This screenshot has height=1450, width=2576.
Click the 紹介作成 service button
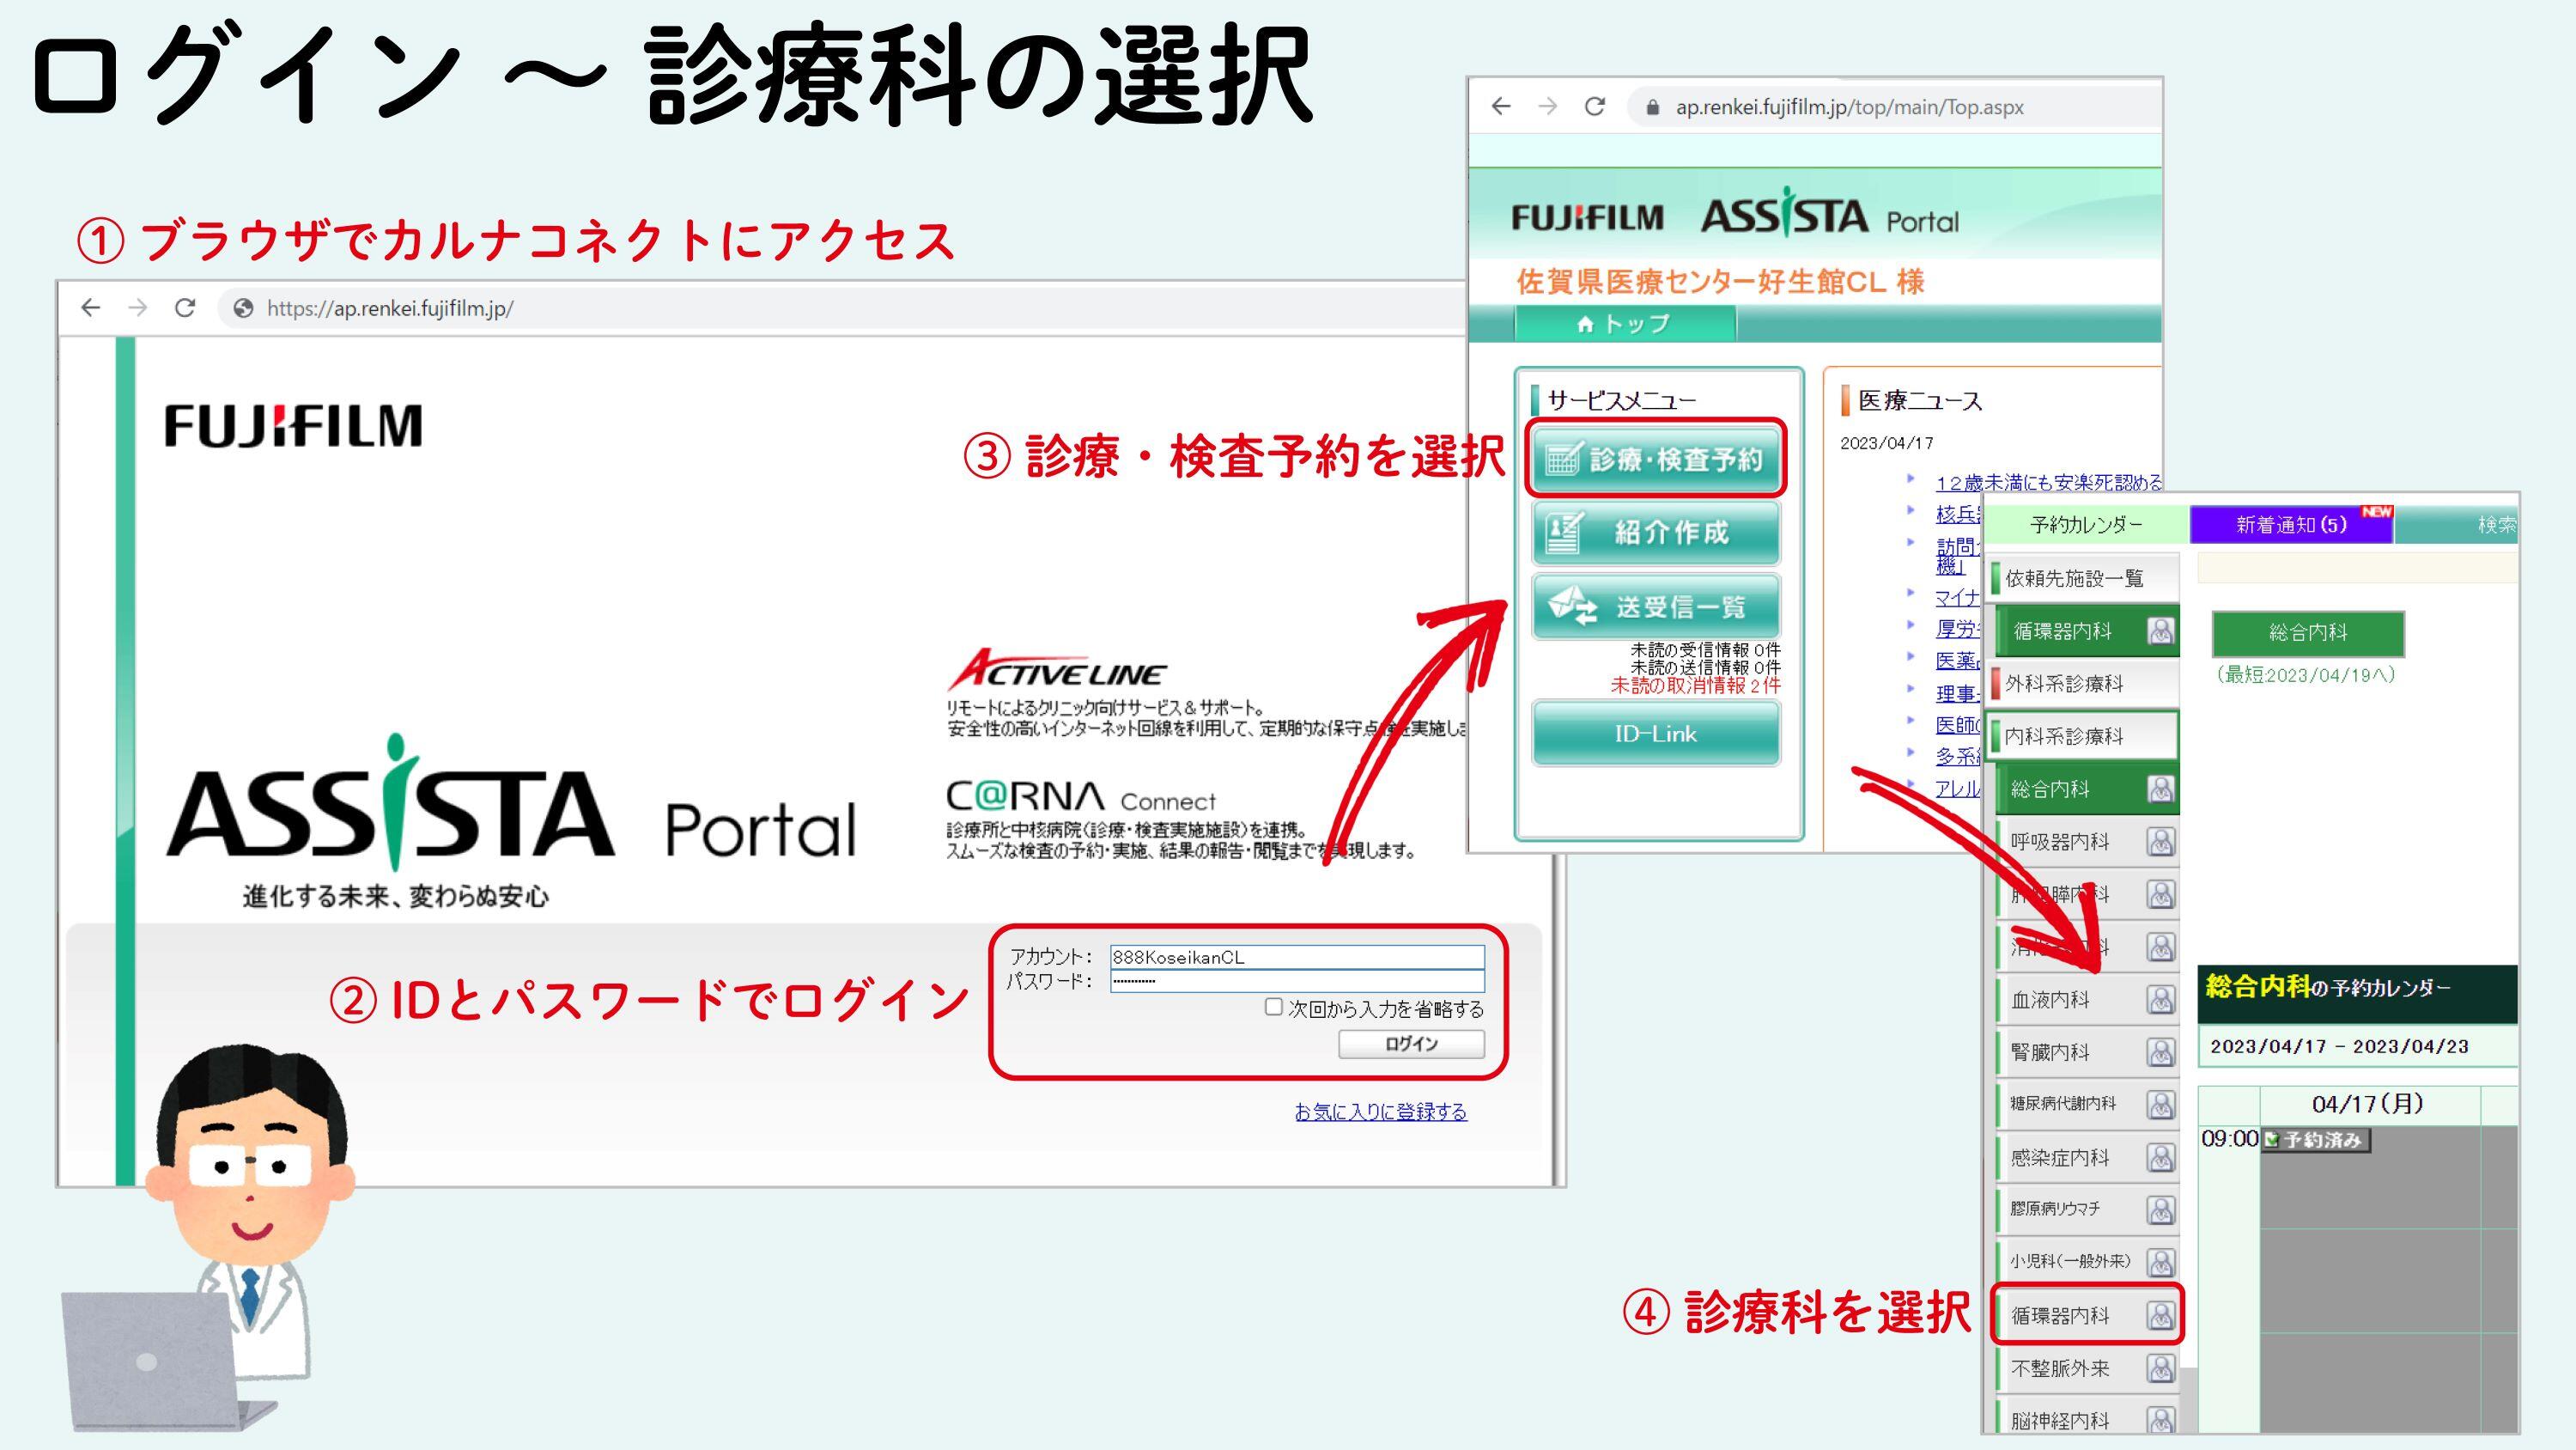(x=1656, y=533)
